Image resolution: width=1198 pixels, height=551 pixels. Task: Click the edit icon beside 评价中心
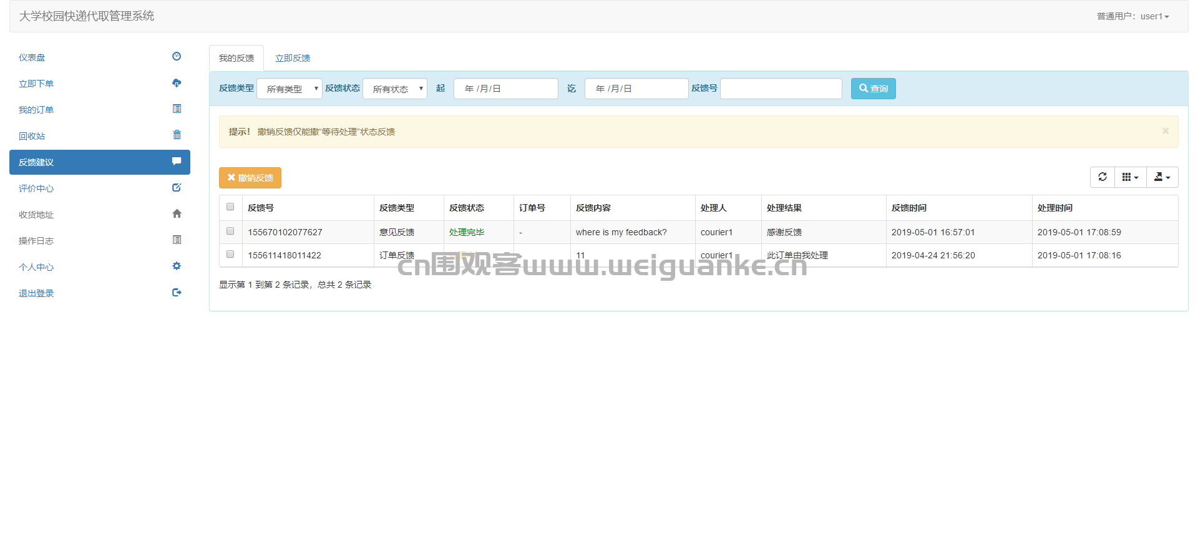[x=177, y=187]
